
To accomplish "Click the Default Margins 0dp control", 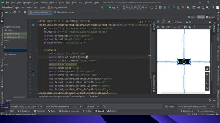I will 168,27.
